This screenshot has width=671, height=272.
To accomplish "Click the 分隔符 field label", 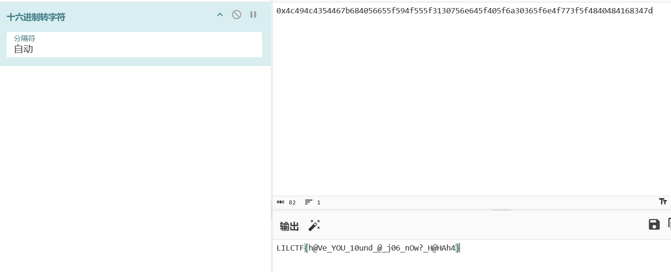I will 24,38.
